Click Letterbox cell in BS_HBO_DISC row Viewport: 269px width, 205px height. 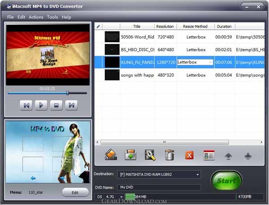[x=196, y=50]
